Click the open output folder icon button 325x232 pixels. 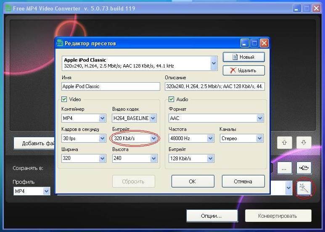point(304,168)
